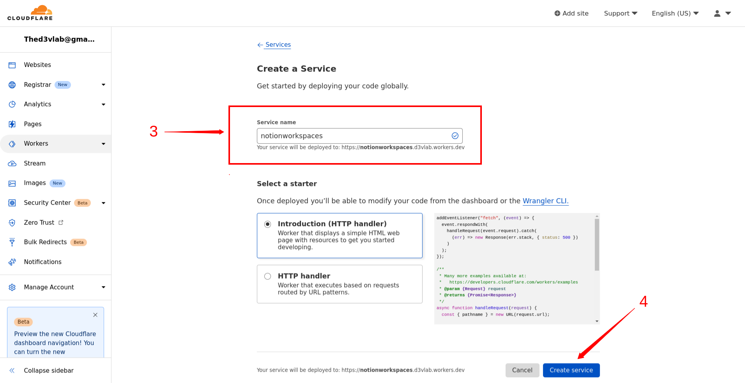Click the Thed3vlab@gma... account name
This screenshot has height=383, width=745.
pyautogui.click(x=59, y=39)
